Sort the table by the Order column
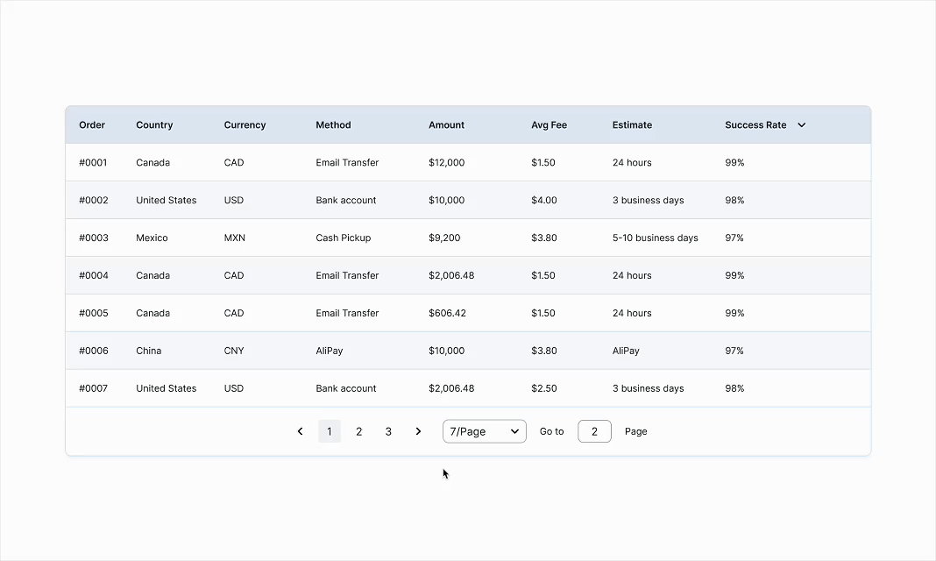Viewport: 936px width, 561px height. coord(92,124)
